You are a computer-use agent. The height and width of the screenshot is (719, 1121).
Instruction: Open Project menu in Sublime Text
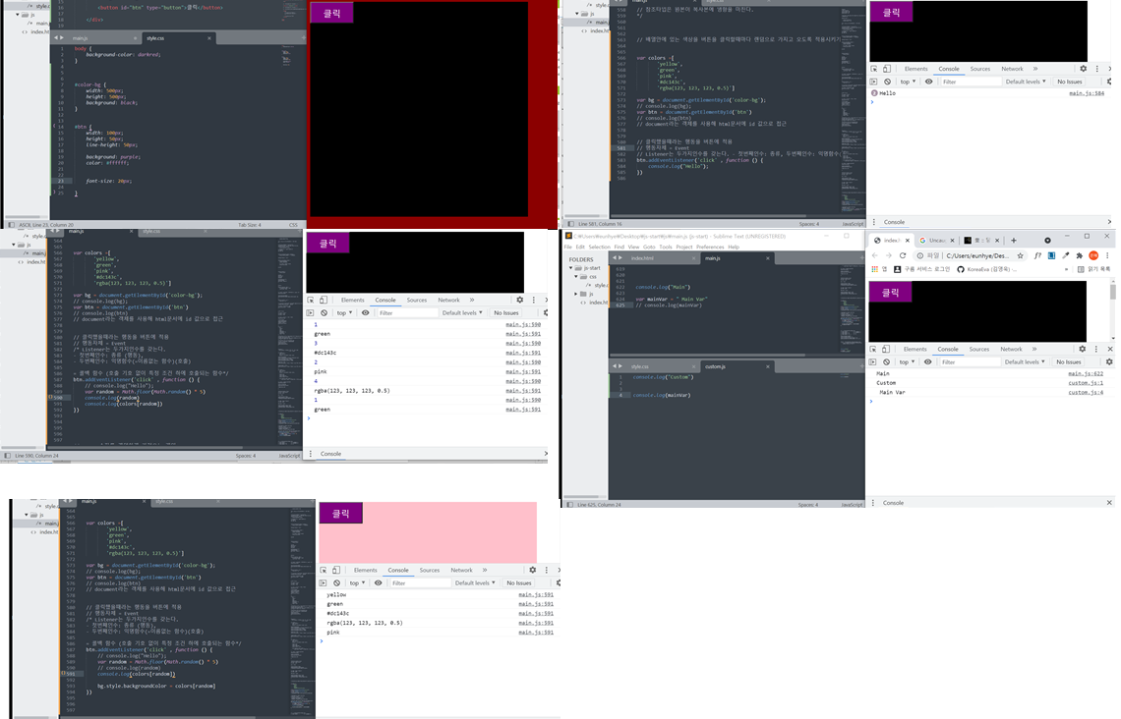point(684,248)
